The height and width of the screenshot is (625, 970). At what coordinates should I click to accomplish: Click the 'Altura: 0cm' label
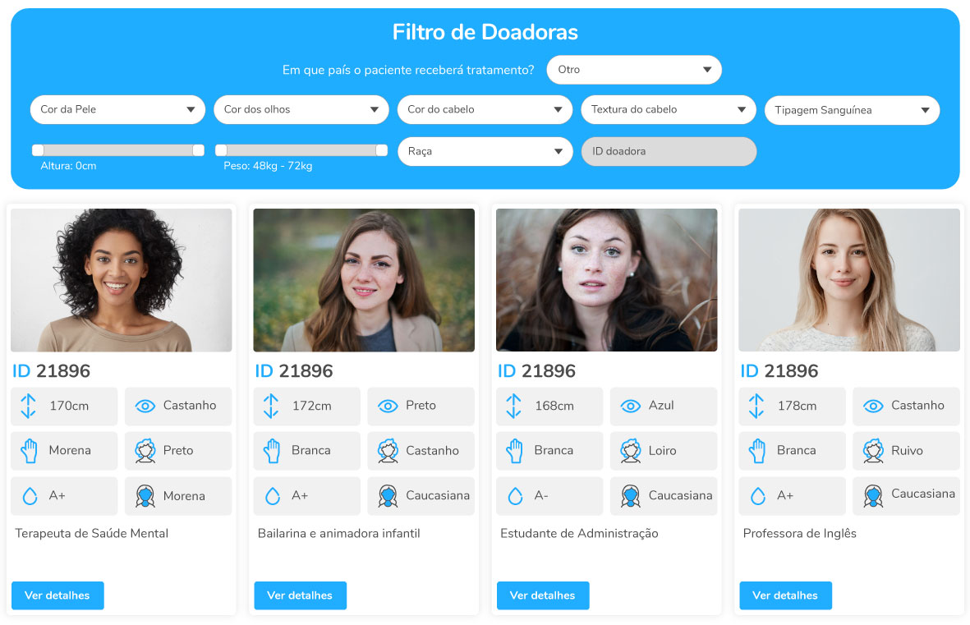(68, 166)
